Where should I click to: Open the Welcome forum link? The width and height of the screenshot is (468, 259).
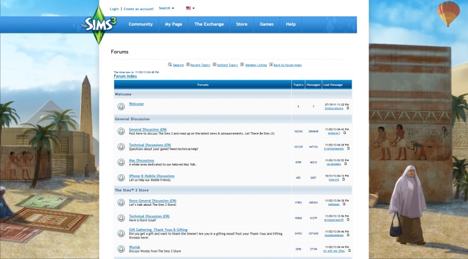[x=136, y=104]
